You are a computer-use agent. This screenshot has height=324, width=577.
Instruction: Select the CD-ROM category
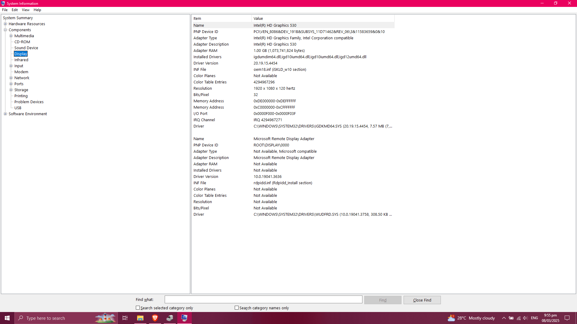coord(22,42)
